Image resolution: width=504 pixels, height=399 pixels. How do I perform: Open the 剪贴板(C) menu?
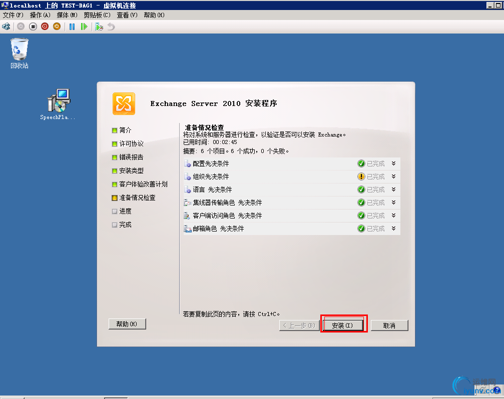[97, 15]
